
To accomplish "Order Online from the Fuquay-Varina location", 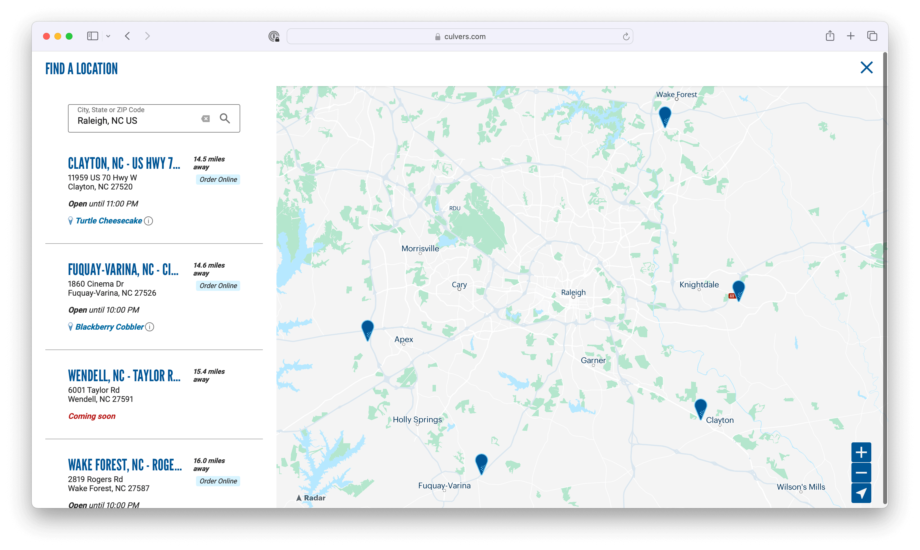I will [x=218, y=286].
